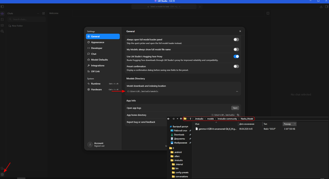The height and width of the screenshot is (179, 329).
Task: Select General in Settings sidebar
Action: [103, 36]
